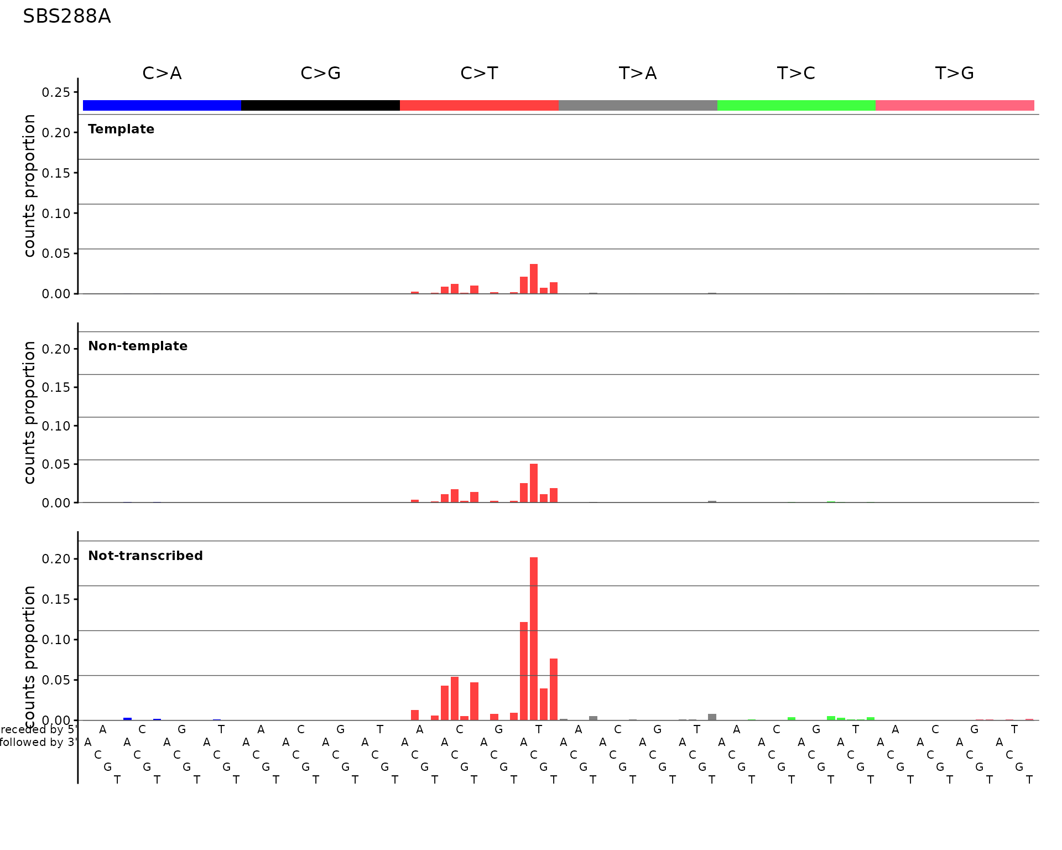Click the green T>C color bar
Image resolution: width=1062 pixels, height=850 pixels.
coord(796,105)
